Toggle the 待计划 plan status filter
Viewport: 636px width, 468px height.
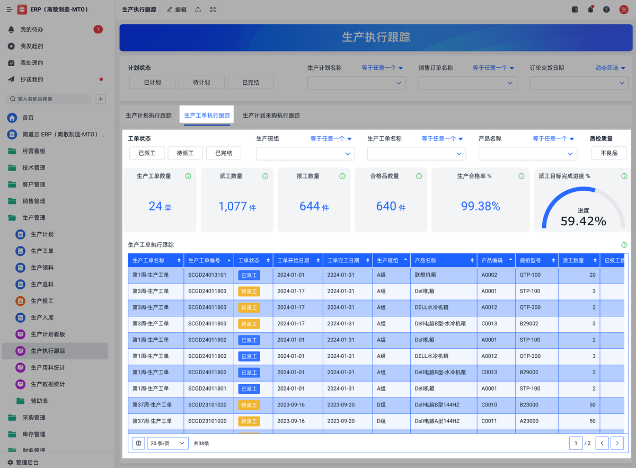click(x=201, y=82)
